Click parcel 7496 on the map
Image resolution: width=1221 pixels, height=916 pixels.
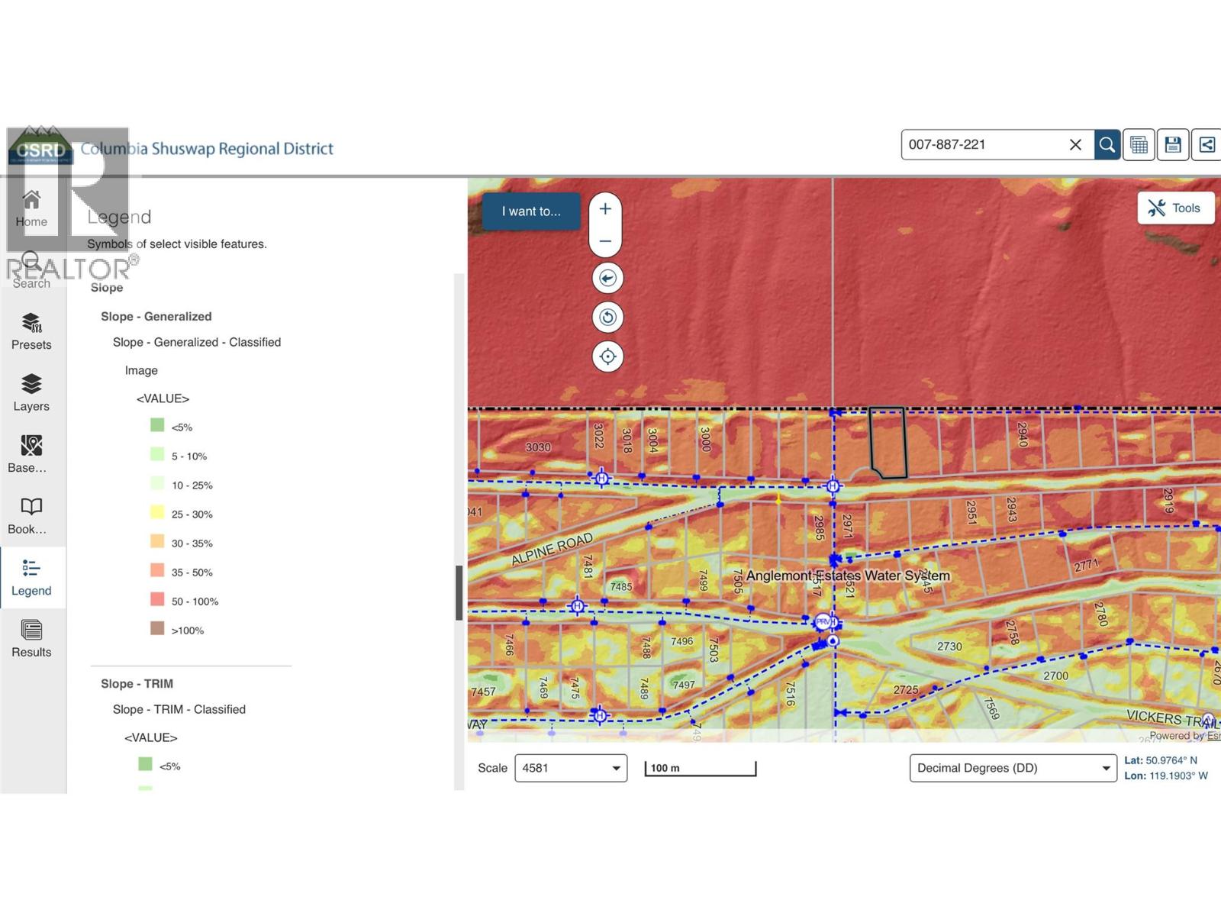[682, 641]
